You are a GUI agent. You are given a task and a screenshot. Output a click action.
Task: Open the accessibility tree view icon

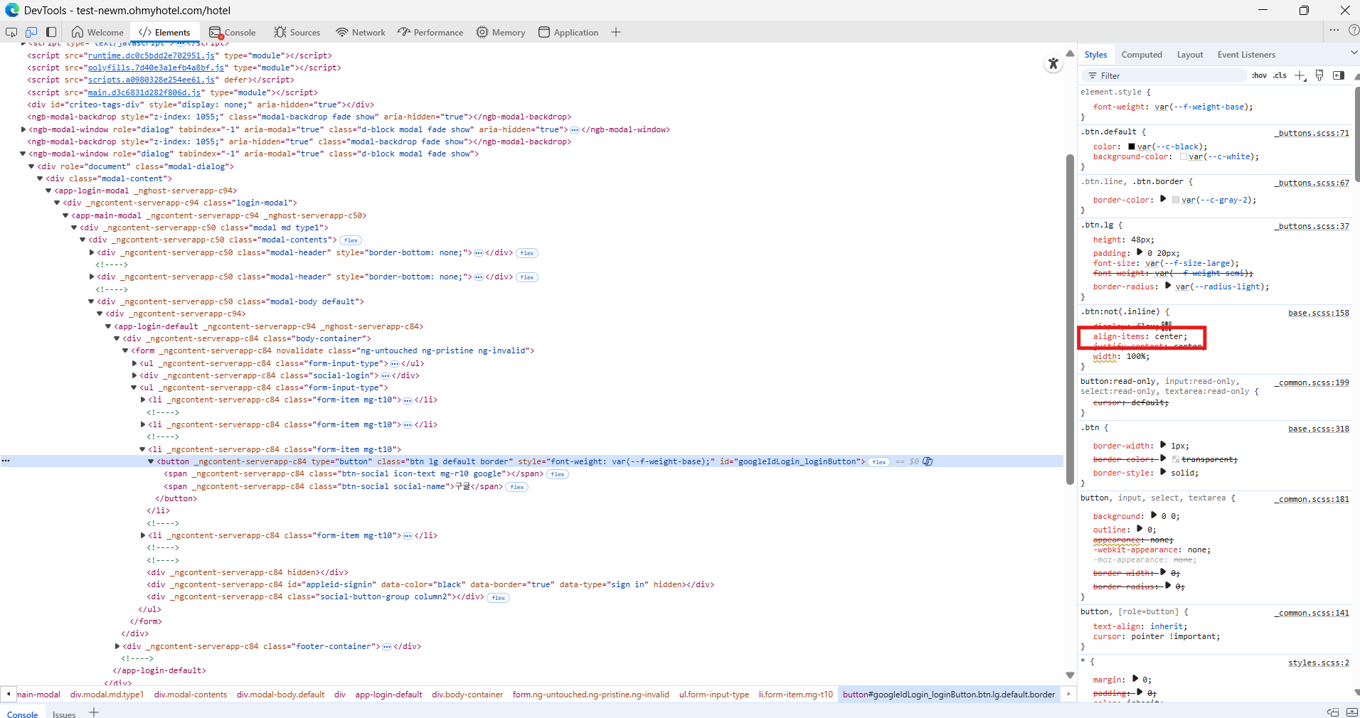(1053, 64)
